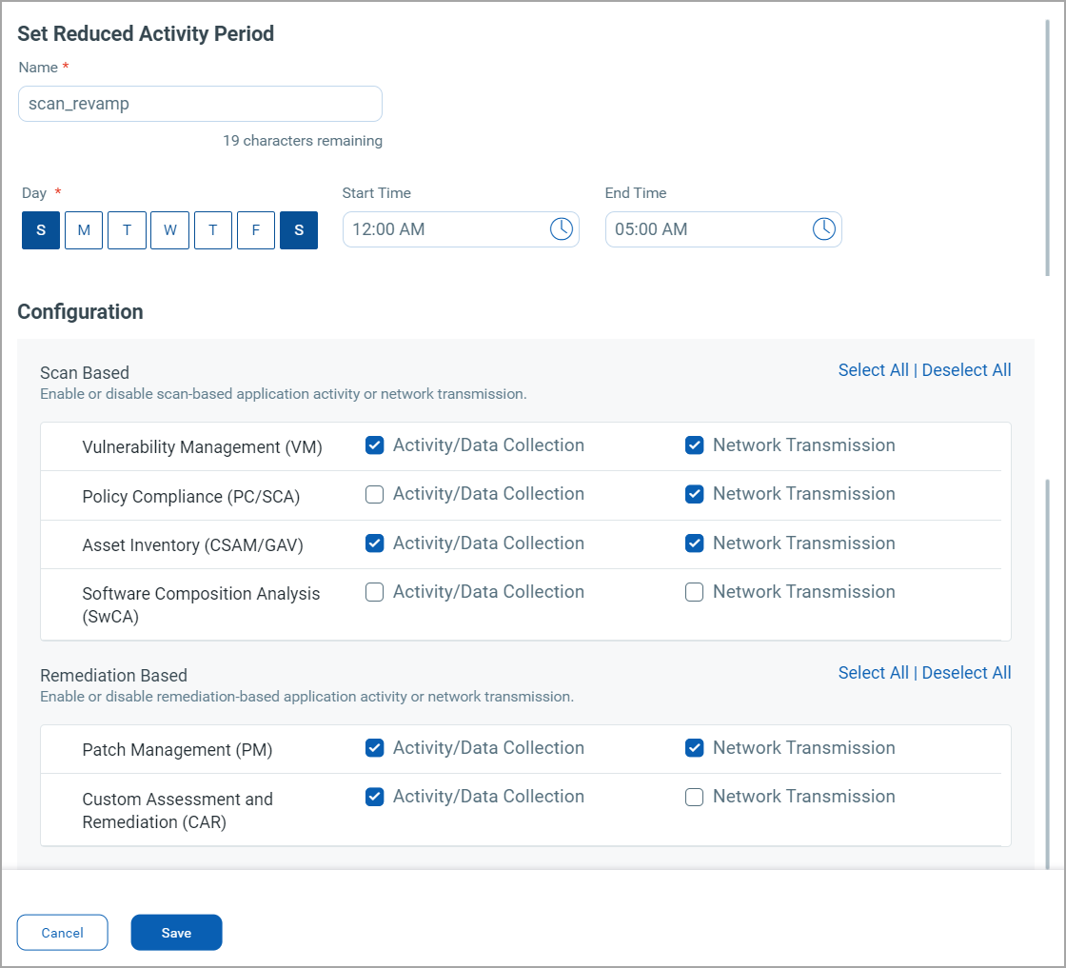
Task: Uncheck Asset Inventory Network Transmission
Action: click(695, 543)
